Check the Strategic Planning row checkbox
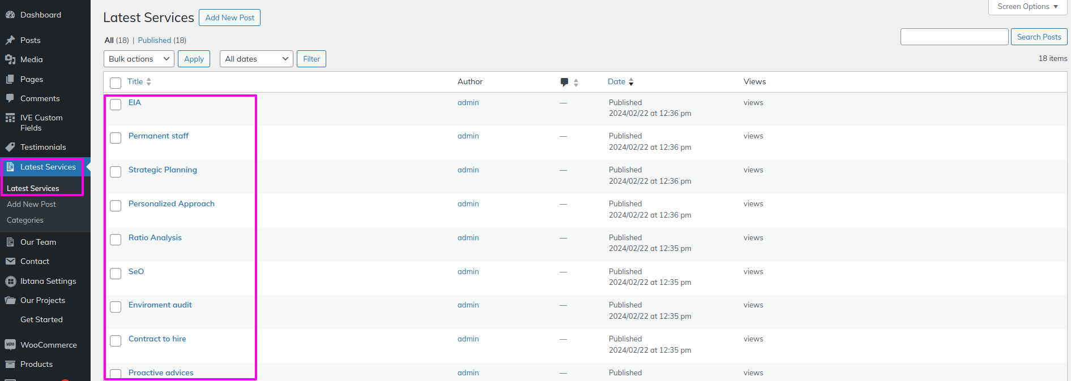Screen dimensions: 1071x381 click(x=116, y=172)
